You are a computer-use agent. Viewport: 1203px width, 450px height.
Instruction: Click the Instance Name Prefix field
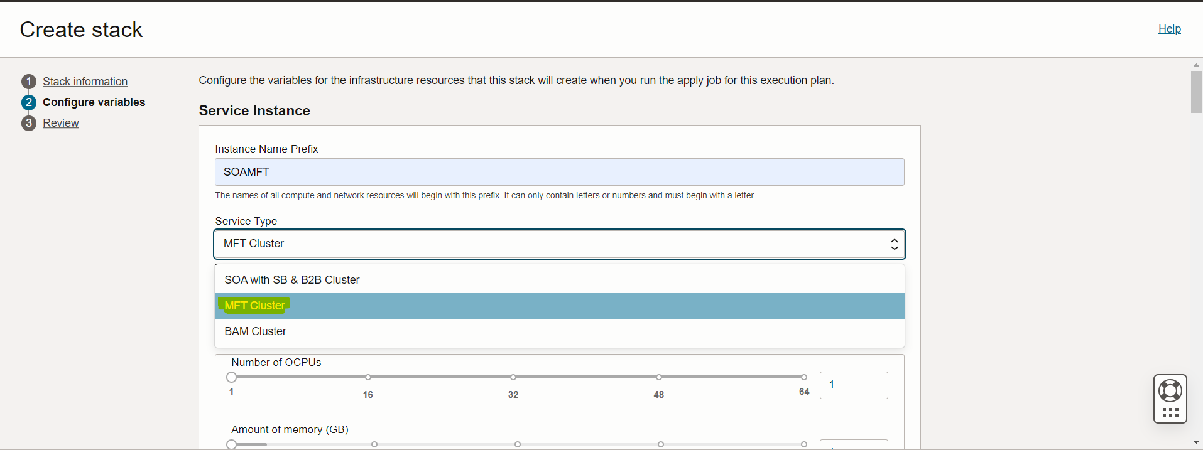[559, 172]
